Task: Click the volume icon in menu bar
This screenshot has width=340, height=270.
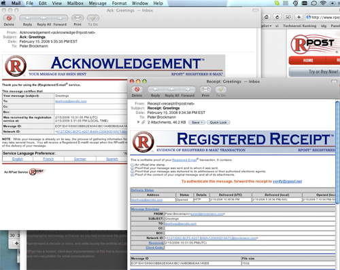Action: pyautogui.click(x=333, y=3)
